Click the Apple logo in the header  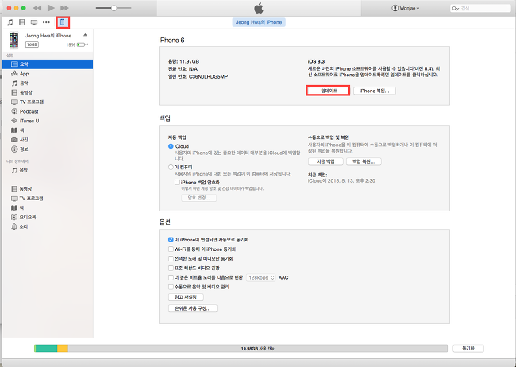[259, 8]
